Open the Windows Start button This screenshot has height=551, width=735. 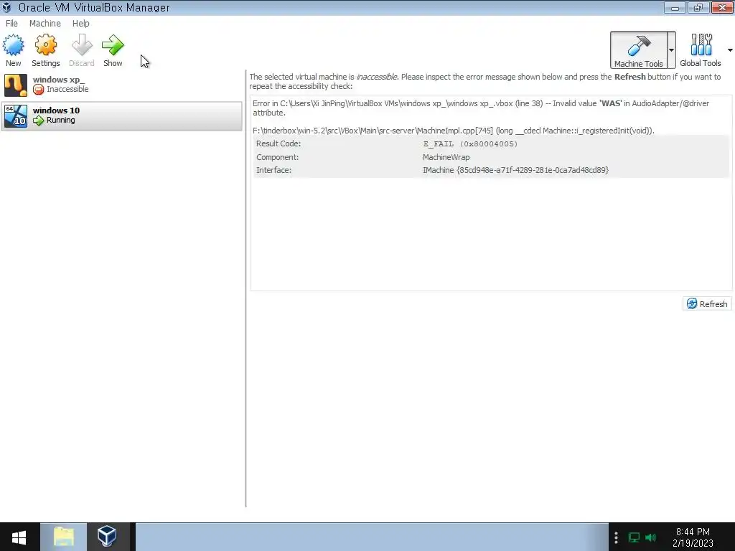coord(19,537)
